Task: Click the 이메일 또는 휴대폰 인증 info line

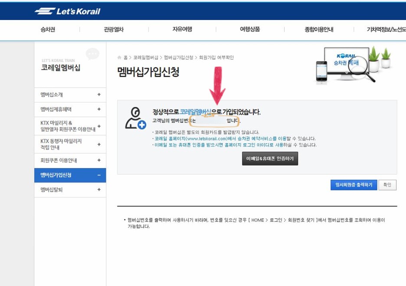Action: (234, 145)
